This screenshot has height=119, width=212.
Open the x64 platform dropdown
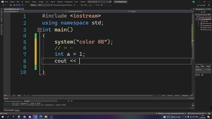point(44,5)
